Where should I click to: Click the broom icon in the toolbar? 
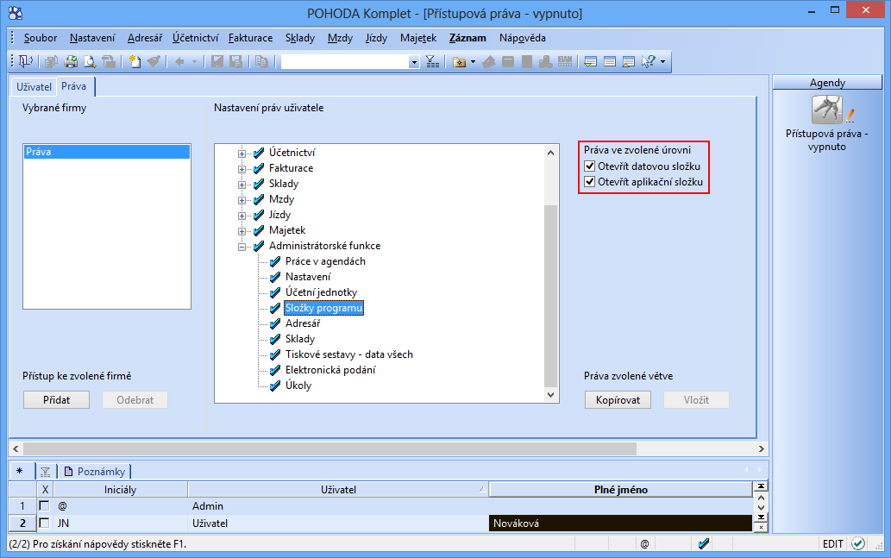pyautogui.click(x=154, y=61)
